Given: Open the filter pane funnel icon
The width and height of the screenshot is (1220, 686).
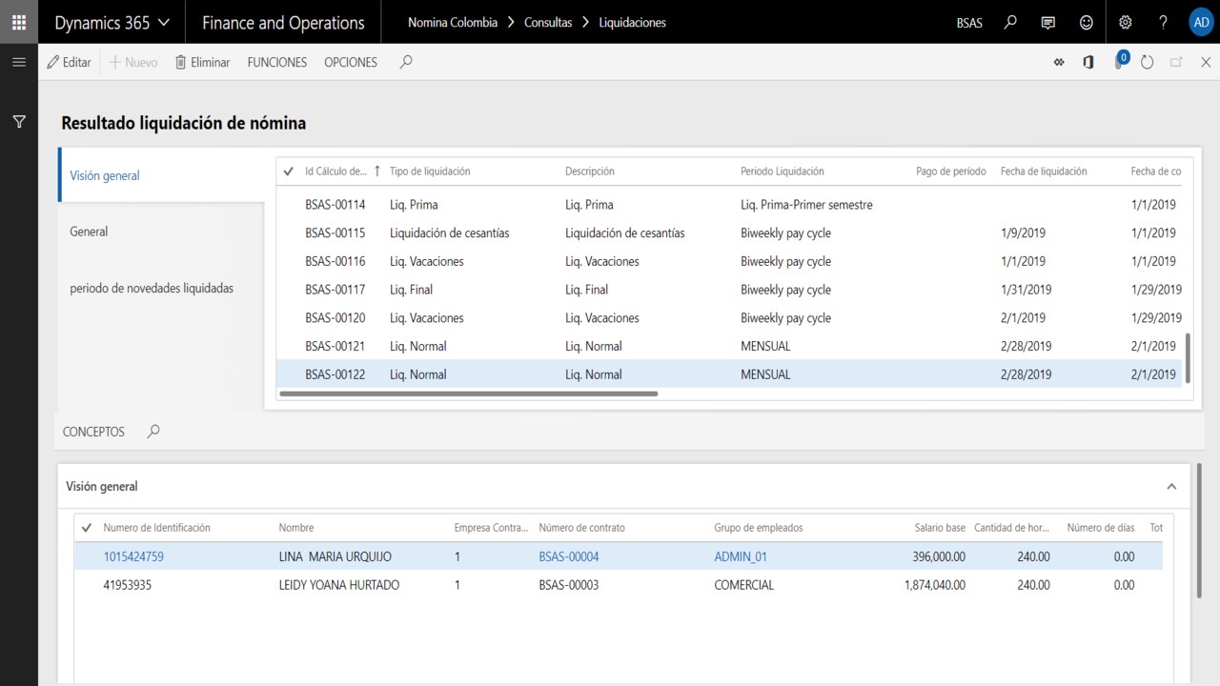Looking at the screenshot, I should (x=19, y=122).
